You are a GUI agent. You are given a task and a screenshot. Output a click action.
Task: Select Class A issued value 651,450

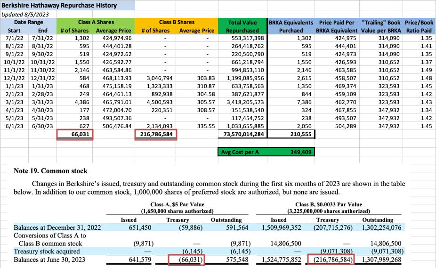140,227
